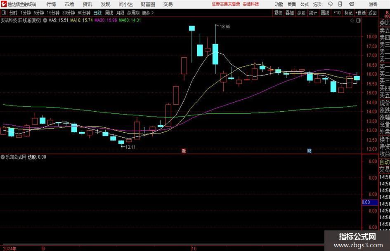The image size is (390, 251).
Task: Click the 返回 back button
Action: [372, 13]
